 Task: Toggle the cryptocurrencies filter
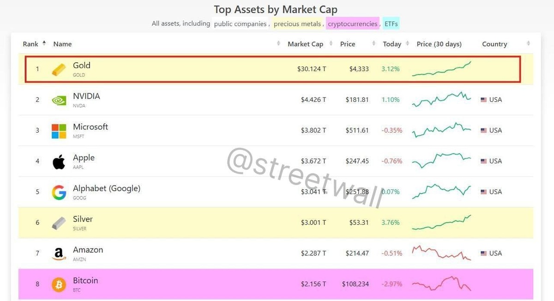(352, 24)
